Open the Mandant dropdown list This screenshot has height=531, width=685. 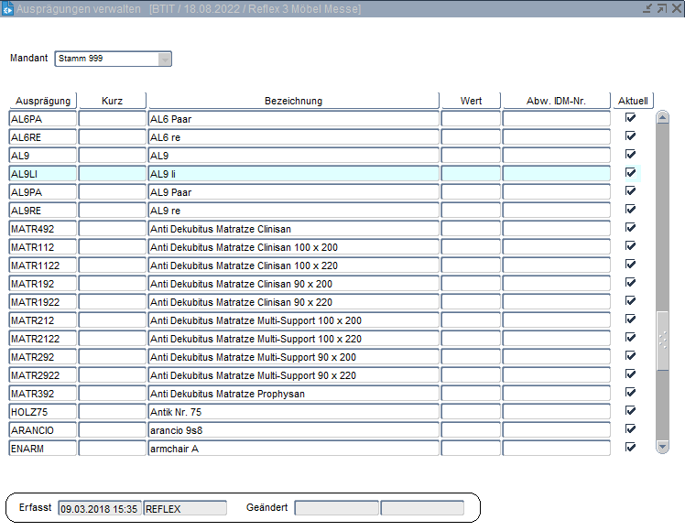pos(165,59)
